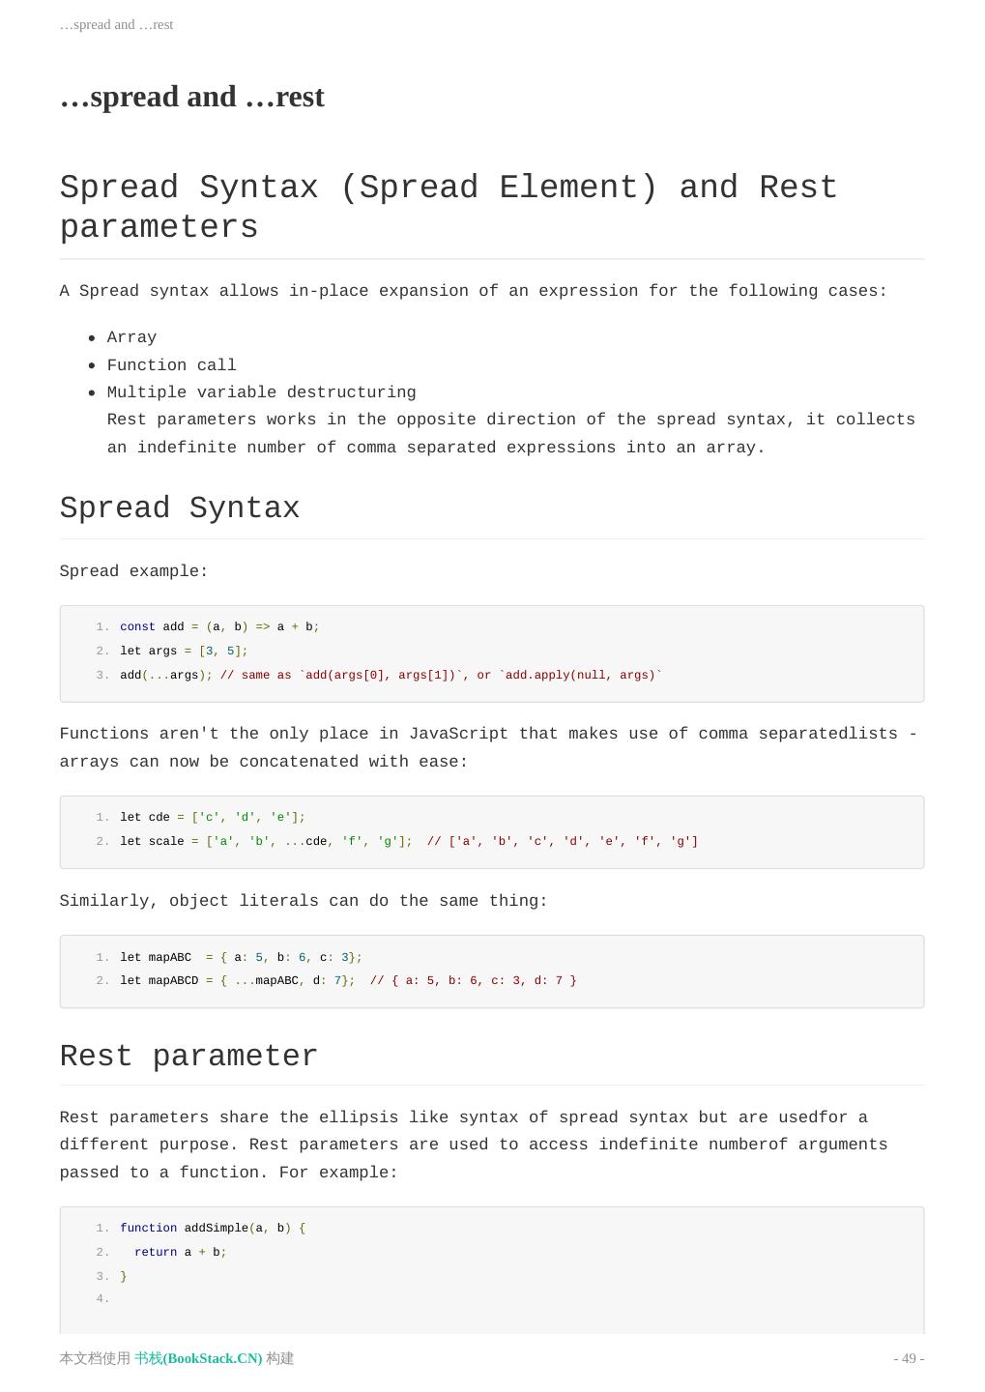
Task: Click the BookStack.CN link in the footer
Action: pos(198,1358)
